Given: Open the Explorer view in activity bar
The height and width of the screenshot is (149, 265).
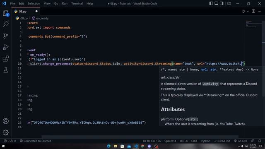Looking at the screenshot, I should tap(5, 13).
